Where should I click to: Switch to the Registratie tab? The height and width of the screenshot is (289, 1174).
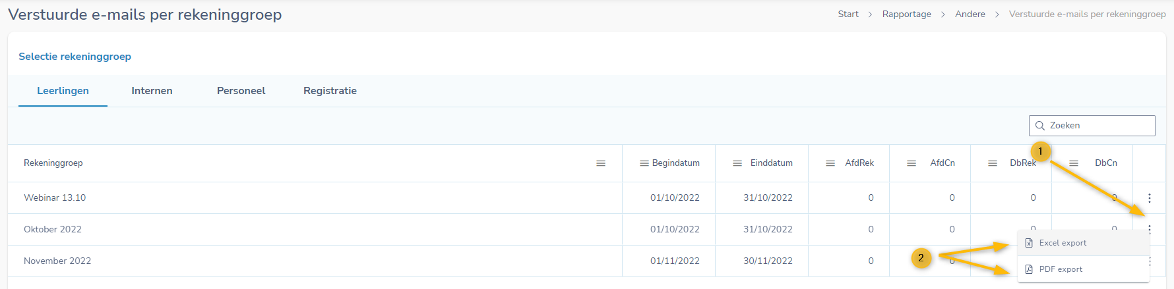tap(330, 91)
